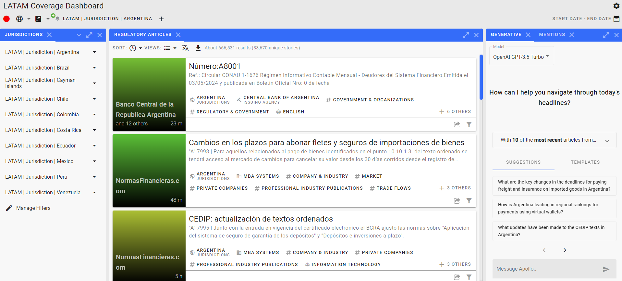This screenshot has height=281, width=622.
Task: Close the Jurisdictions tab
Action: click(49, 35)
